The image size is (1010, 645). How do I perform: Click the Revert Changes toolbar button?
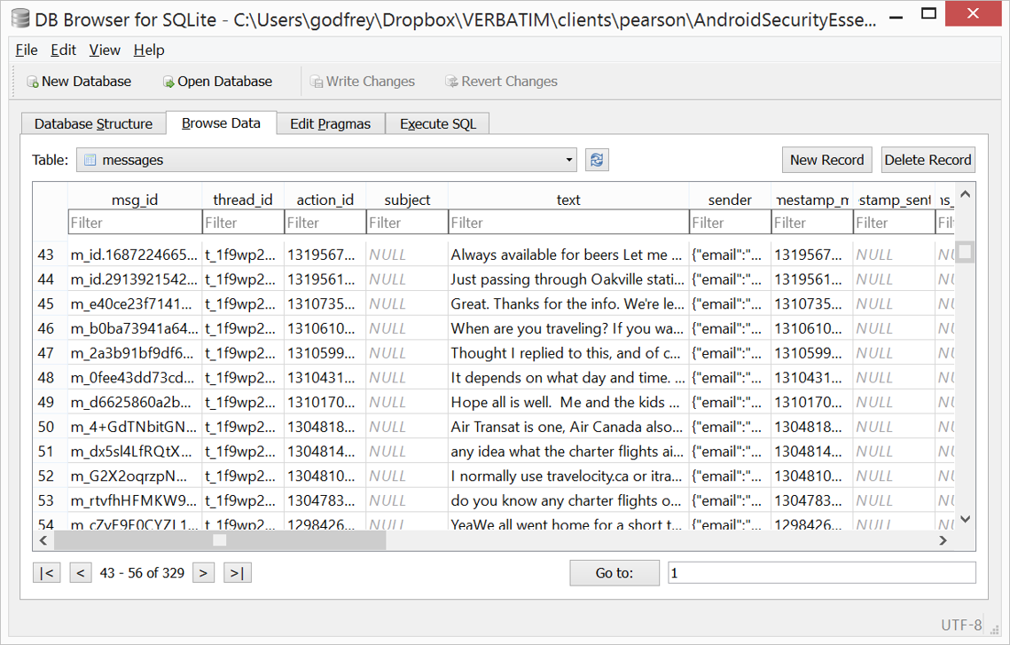501,82
